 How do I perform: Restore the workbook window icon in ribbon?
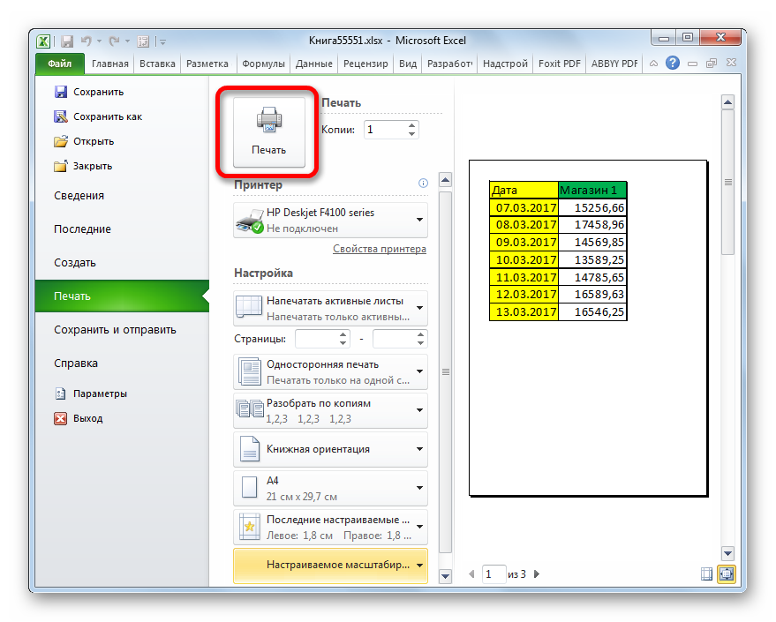[712, 64]
